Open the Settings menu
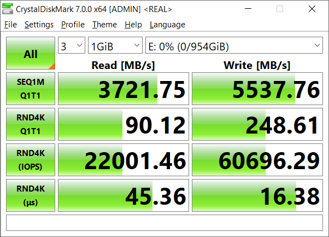This screenshot has width=329, height=237. (x=39, y=25)
